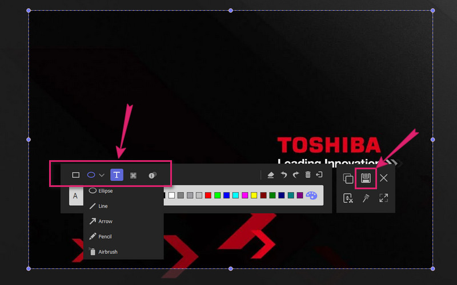
Task: Open font settings with the A button
Action: pyautogui.click(x=76, y=196)
